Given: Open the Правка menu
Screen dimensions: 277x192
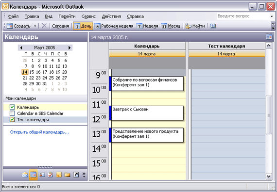Looking at the screenshot, I should point(32,16).
